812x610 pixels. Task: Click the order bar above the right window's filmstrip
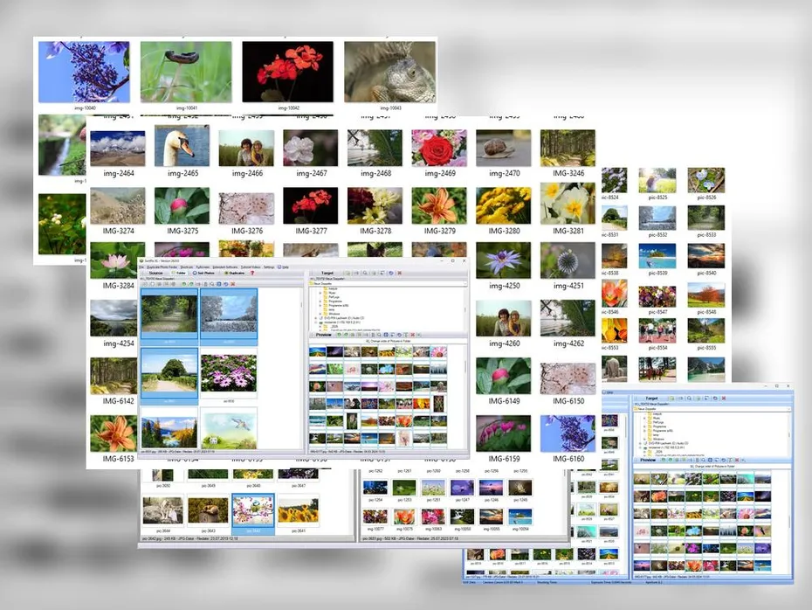[711, 466]
